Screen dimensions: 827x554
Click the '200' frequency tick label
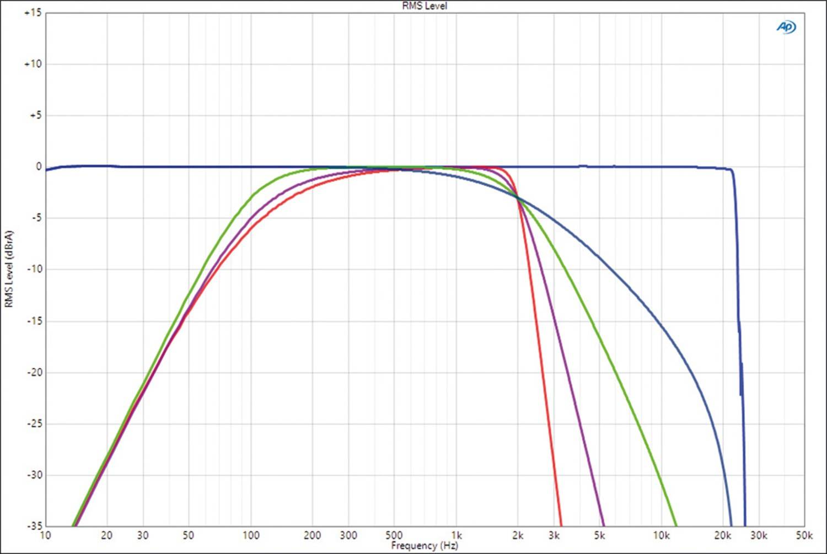click(313, 535)
